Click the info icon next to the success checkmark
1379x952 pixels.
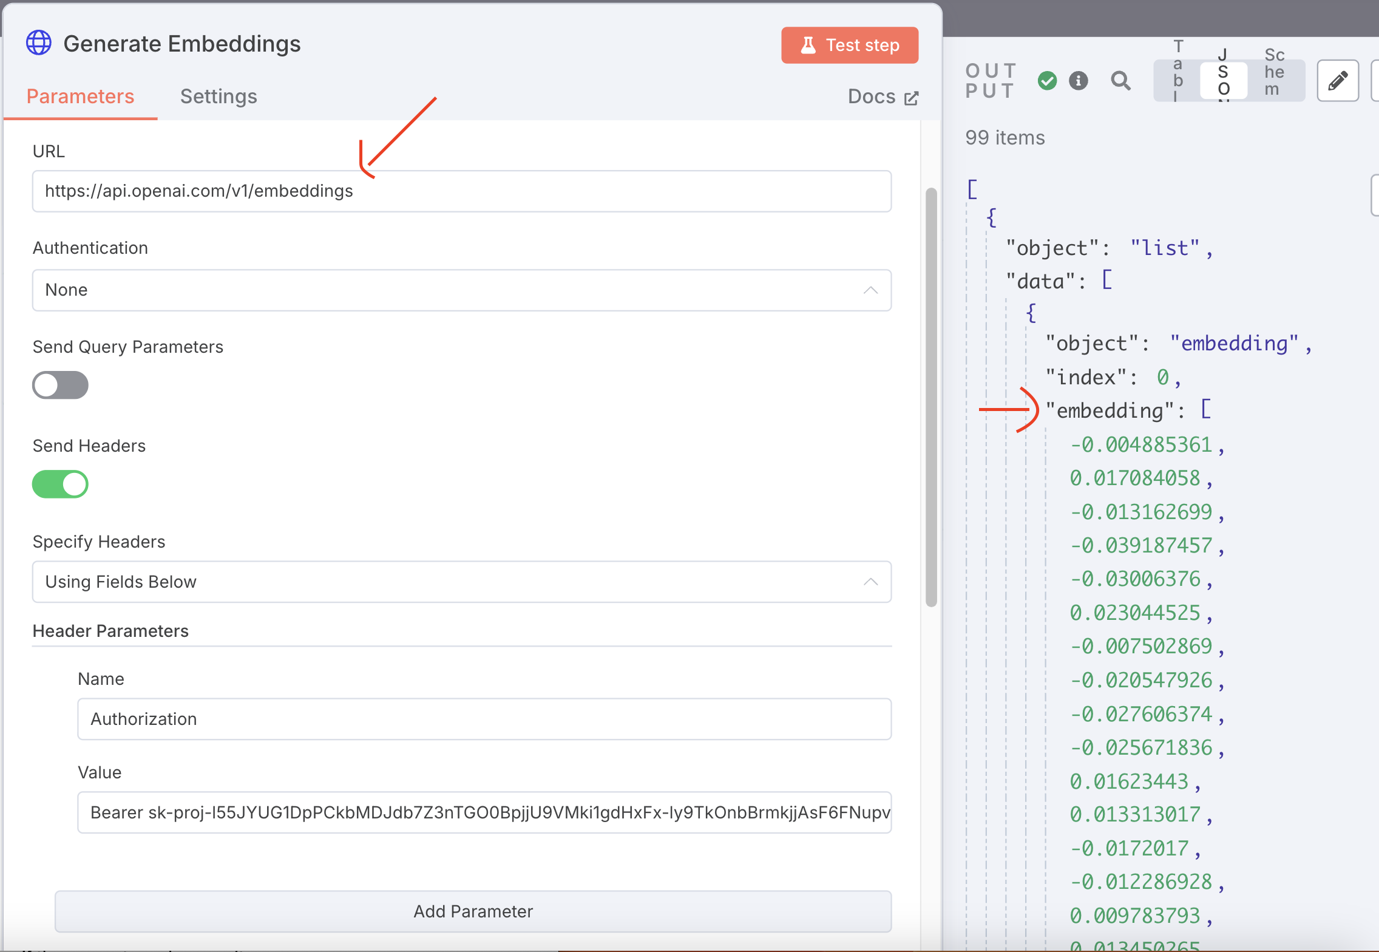coord(1078,81)
